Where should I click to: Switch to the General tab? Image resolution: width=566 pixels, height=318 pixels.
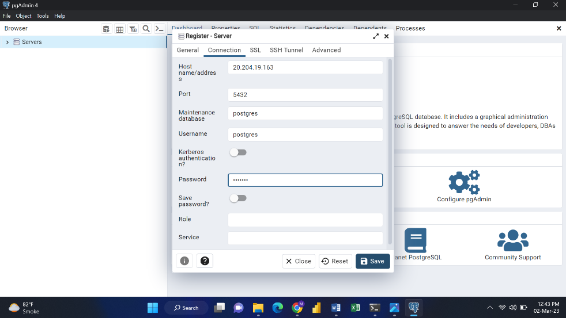[x=188, y=50]
